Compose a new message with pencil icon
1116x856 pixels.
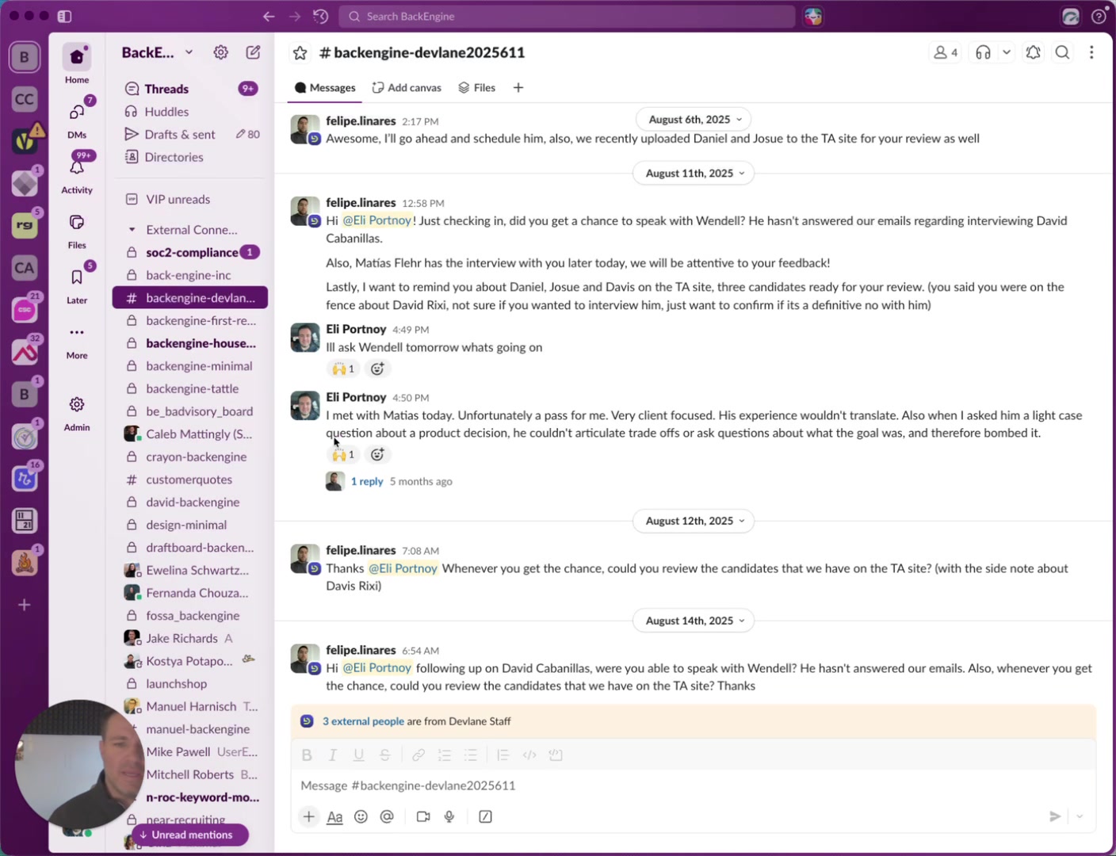tap(253, 52)
